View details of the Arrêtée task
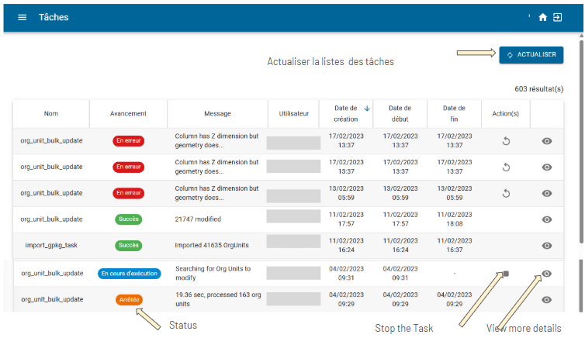 point(547,299)
